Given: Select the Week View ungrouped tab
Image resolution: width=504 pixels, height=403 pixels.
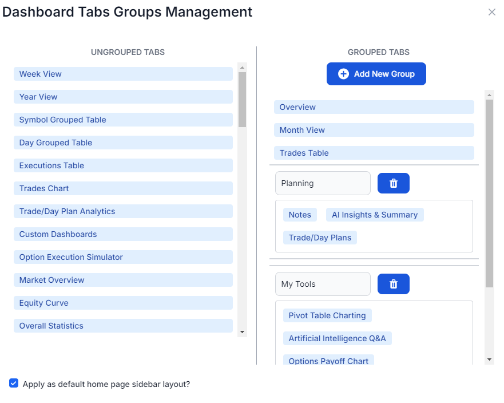Looking at the screenshot, I should tap(123, 74).
